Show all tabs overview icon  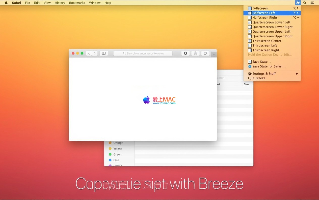[x=205, y=53]
